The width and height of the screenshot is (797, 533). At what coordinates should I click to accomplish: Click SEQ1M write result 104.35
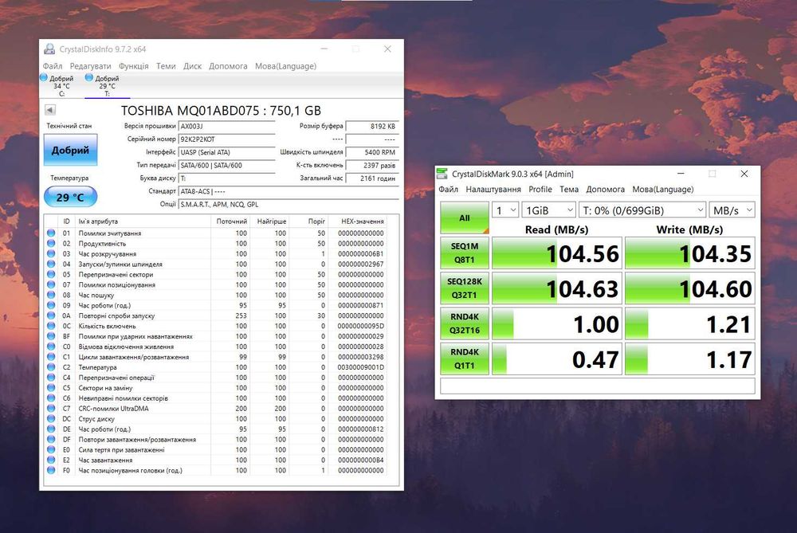tap(689, 253)
